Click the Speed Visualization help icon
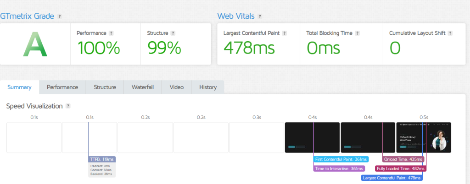 pyautogui.click(x=68, y=106)
